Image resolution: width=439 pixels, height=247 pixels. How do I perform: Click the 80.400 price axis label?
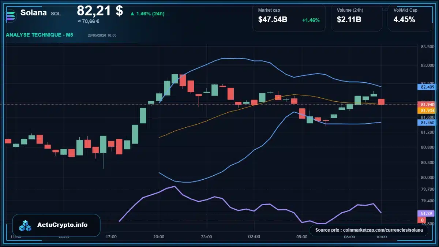[428, 162]
